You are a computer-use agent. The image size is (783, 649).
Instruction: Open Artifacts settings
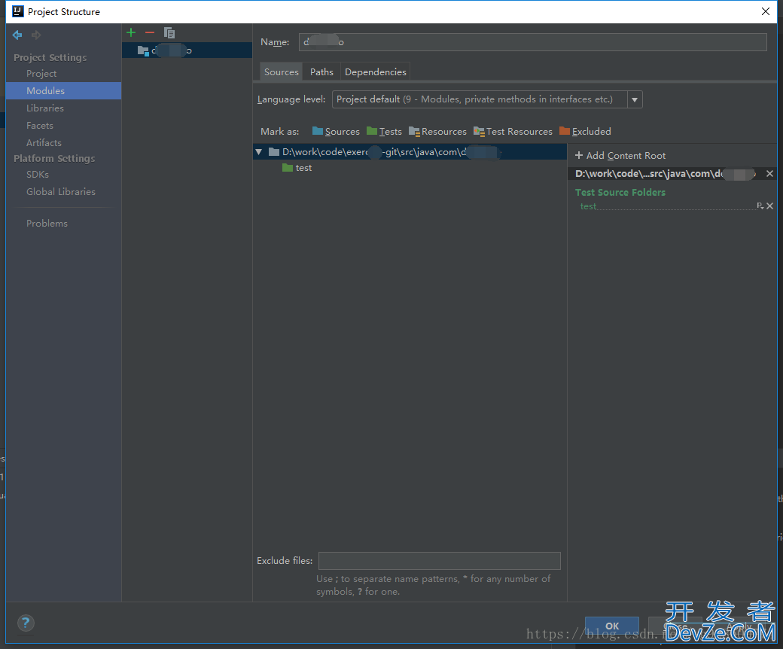[x=44, y=143]
